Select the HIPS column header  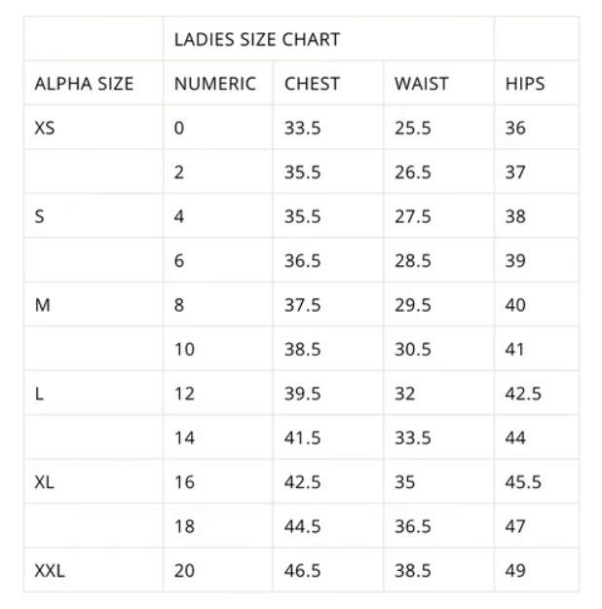[537, 83]
